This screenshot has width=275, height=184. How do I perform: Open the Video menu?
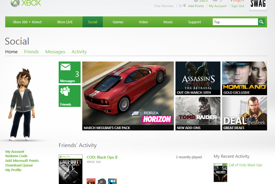143,22
